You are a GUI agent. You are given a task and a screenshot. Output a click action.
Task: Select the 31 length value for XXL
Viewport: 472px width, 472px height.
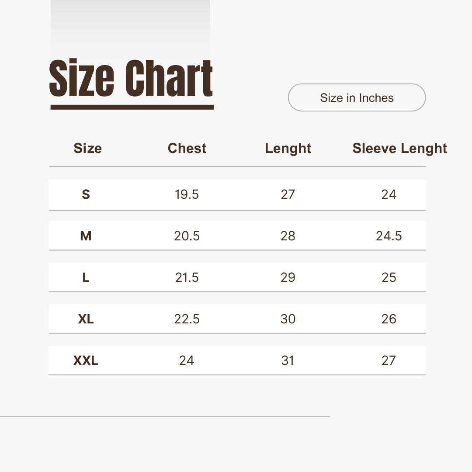(x=288, y=361)
